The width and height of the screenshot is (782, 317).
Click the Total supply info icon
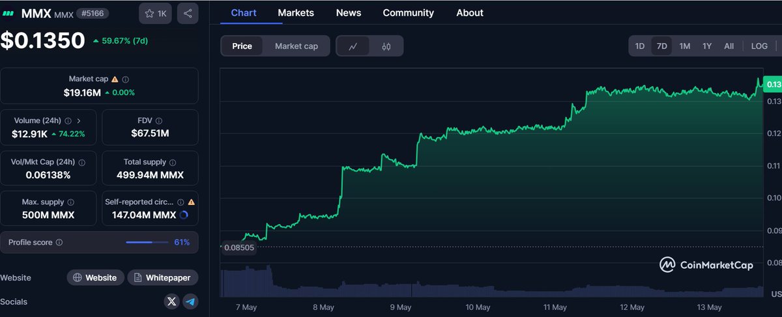pyautogui.click(x=172, y=162)
